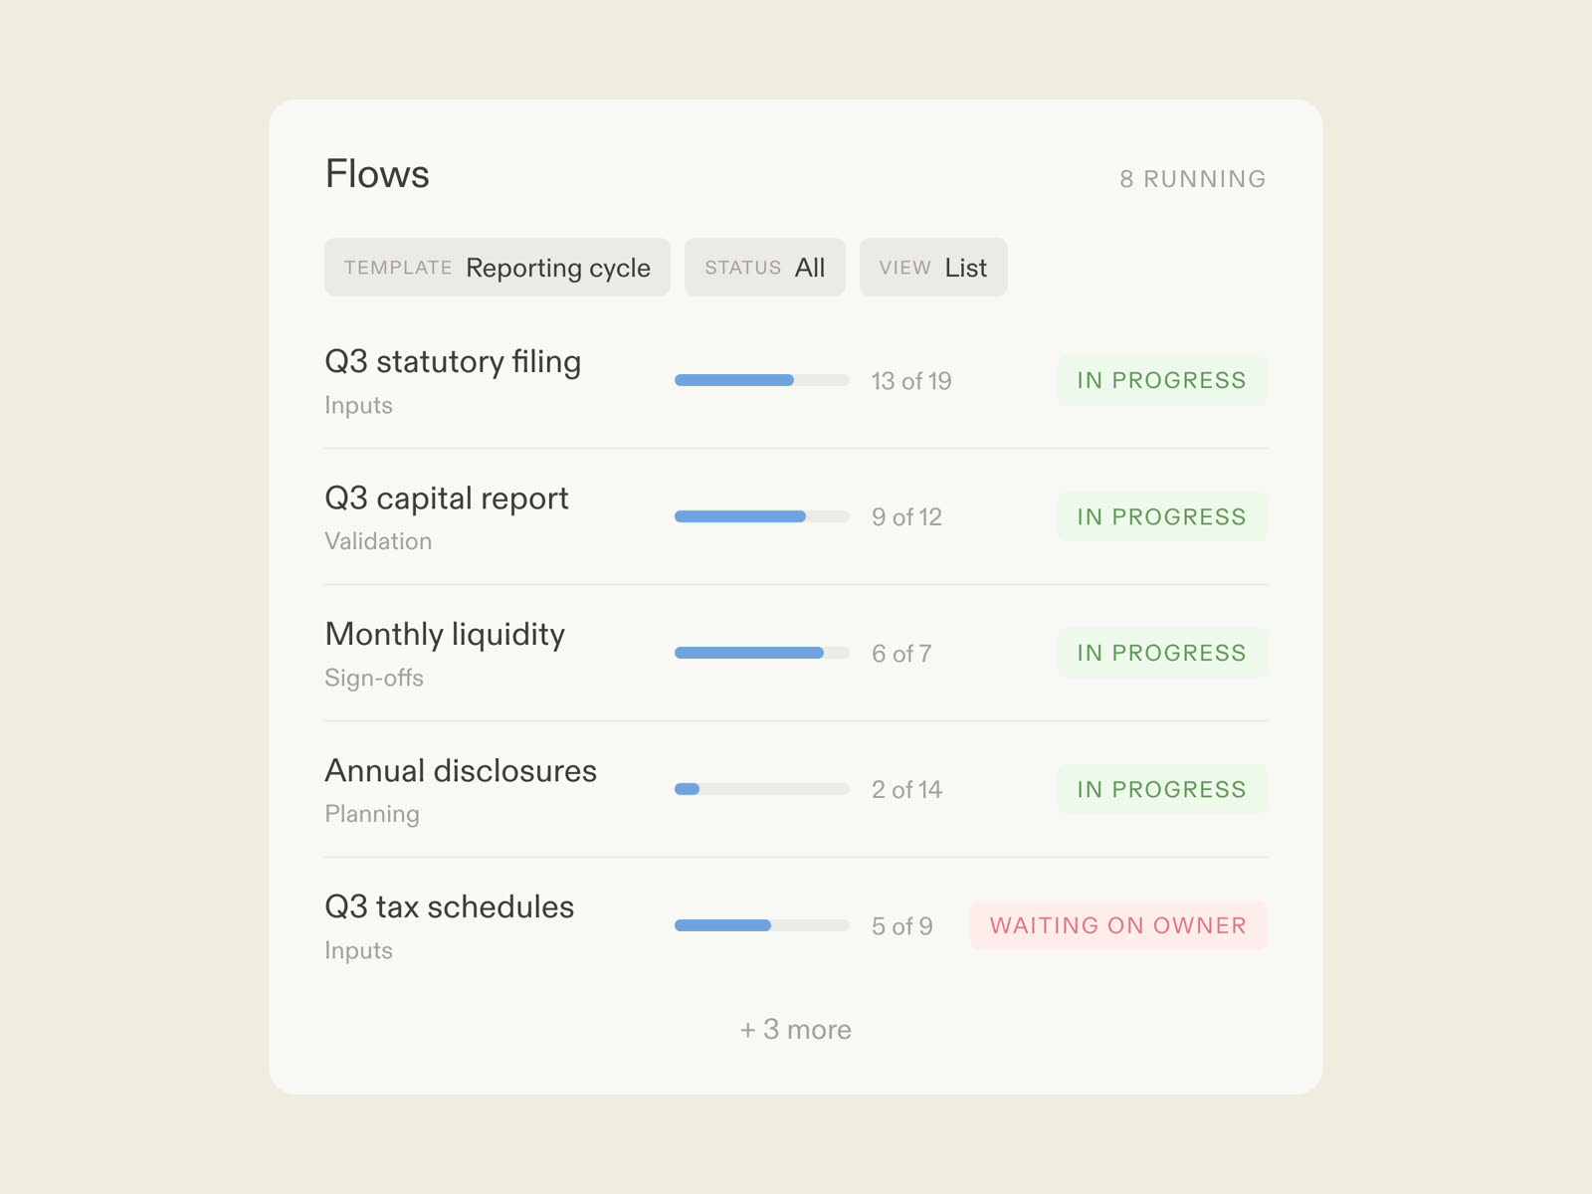Click the Waiting on Owner status badge
The width and height of the screenshot is (1592, 1194).
(x=1118, y=925)
